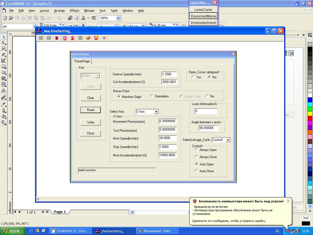Click the Swerve Speed input field
The width and height of the screenshot is (313, 235).
pyautogui.click(x=169, y=74)
